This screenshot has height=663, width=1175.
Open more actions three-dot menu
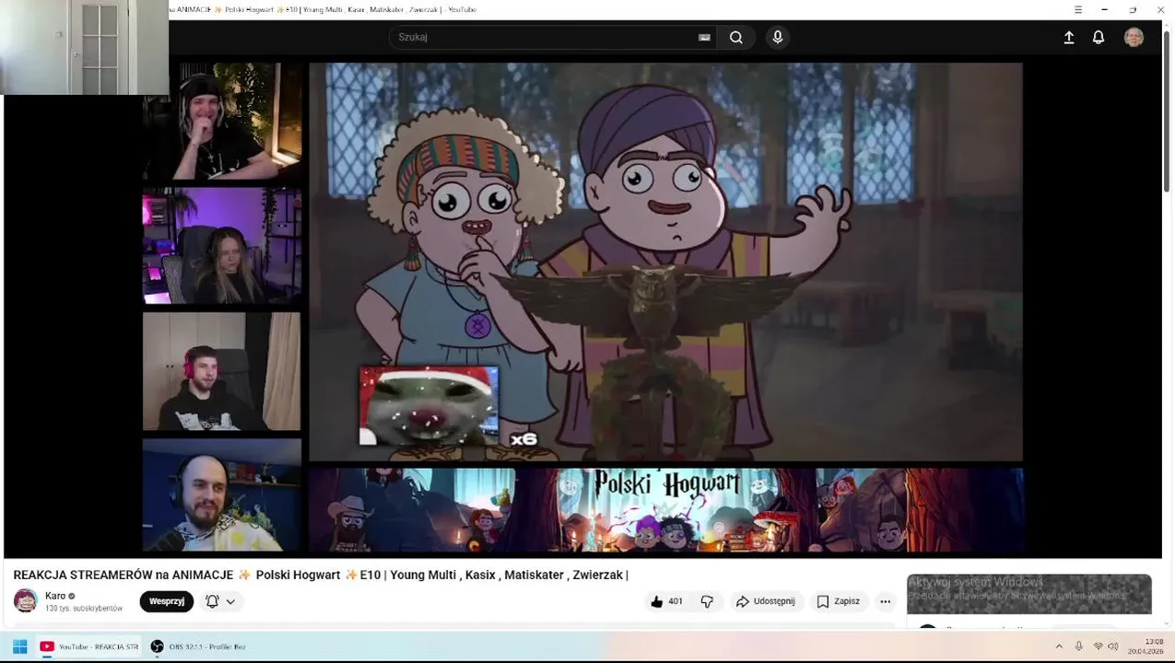(885, 601)
